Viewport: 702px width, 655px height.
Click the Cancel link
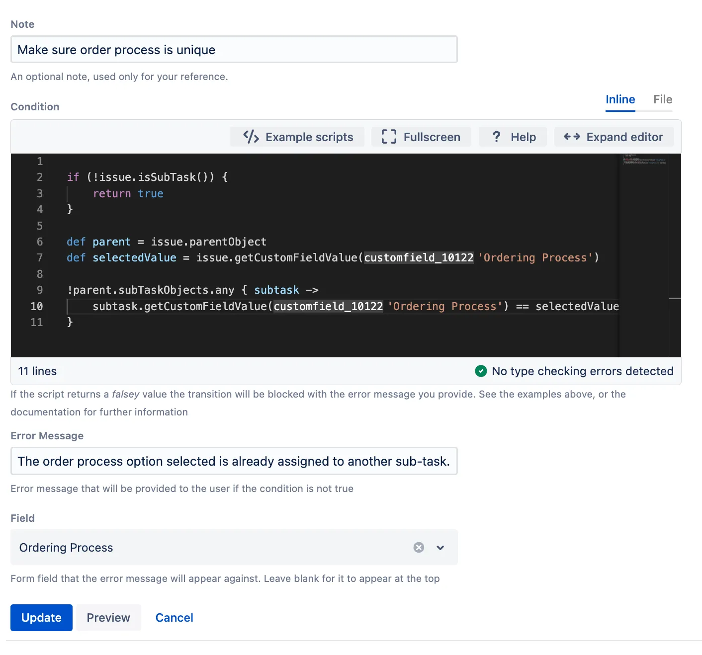pyautogui.click(x=175, y=618)
